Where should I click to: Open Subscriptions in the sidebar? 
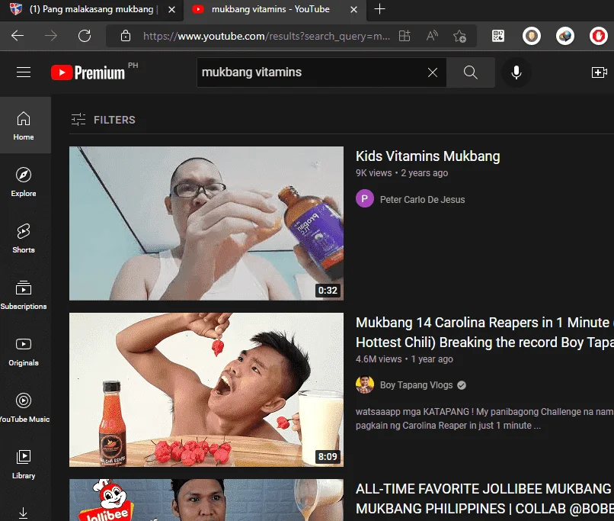pyautogui.click(x=24, y=294)
